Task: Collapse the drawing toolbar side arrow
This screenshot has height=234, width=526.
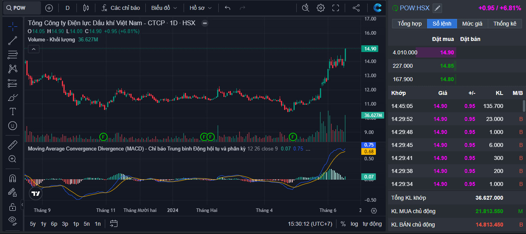Action: click(22, 205)
